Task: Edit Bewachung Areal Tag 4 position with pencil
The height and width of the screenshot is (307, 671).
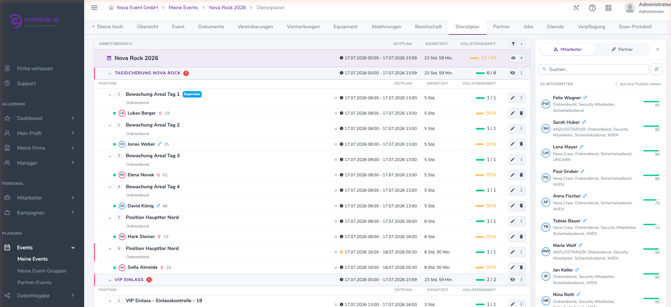Action: (x=513, y=190)
